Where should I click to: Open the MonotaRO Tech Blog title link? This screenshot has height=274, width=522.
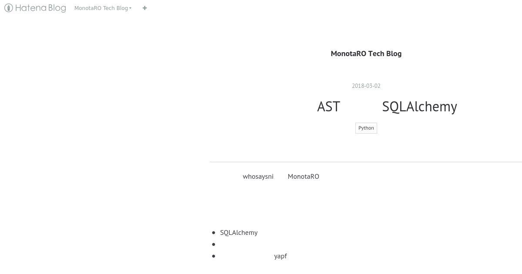[x=366, y=53]
